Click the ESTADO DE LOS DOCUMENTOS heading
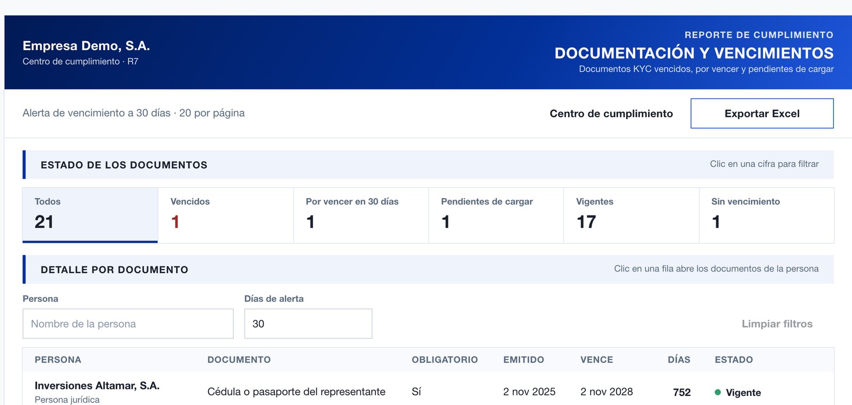This screenshot has height=405, width=852. click(x=124, y=165)
